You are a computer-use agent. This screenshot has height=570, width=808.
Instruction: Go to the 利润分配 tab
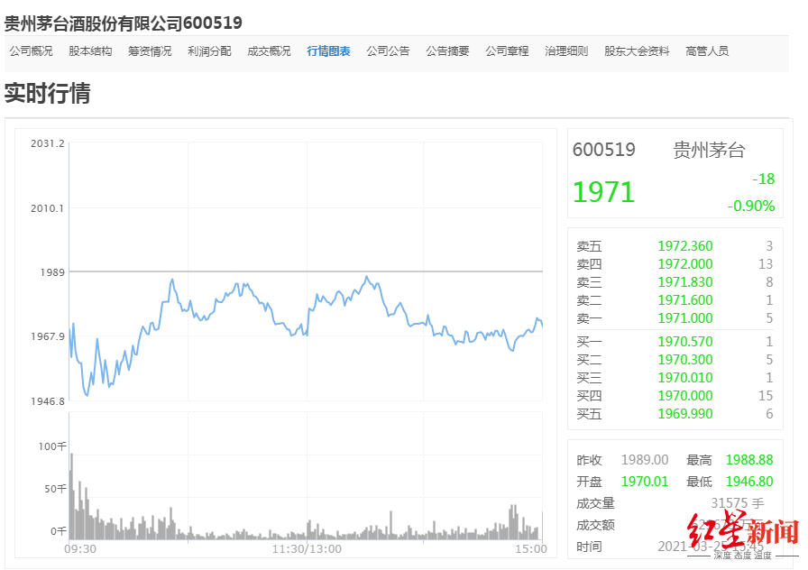pos(209,51)
